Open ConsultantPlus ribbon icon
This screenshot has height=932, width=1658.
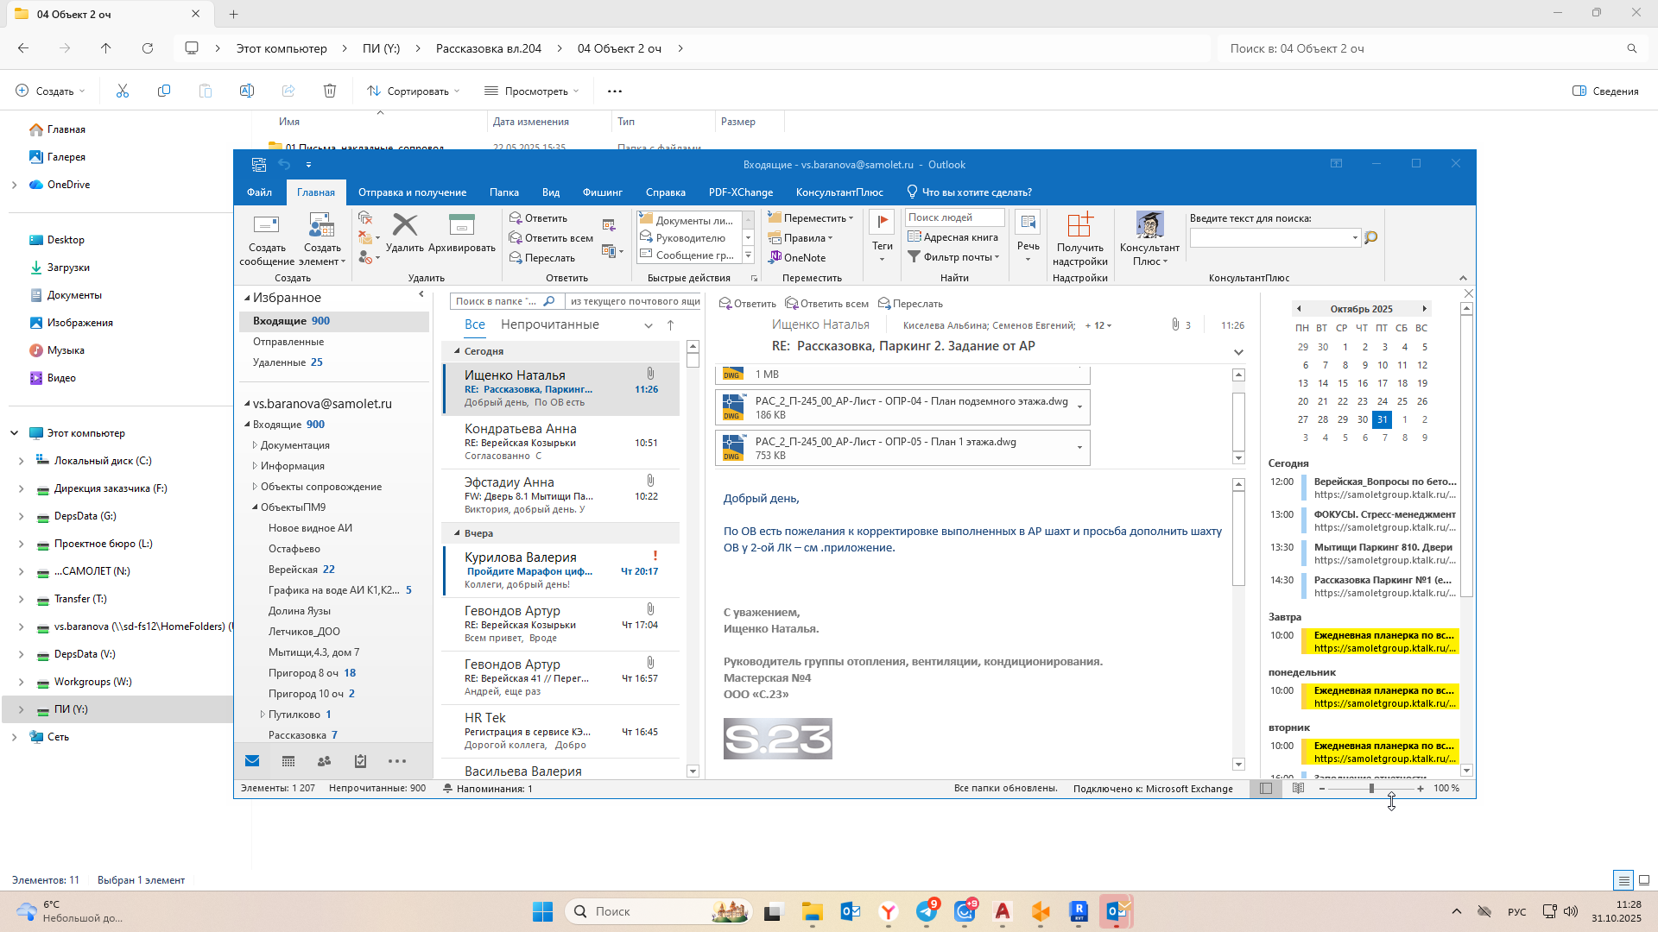coord(1149,225)
